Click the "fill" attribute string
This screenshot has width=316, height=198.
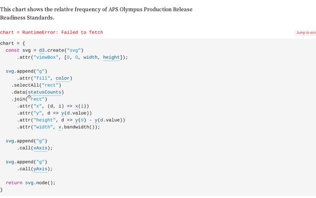tap(41, 78)
